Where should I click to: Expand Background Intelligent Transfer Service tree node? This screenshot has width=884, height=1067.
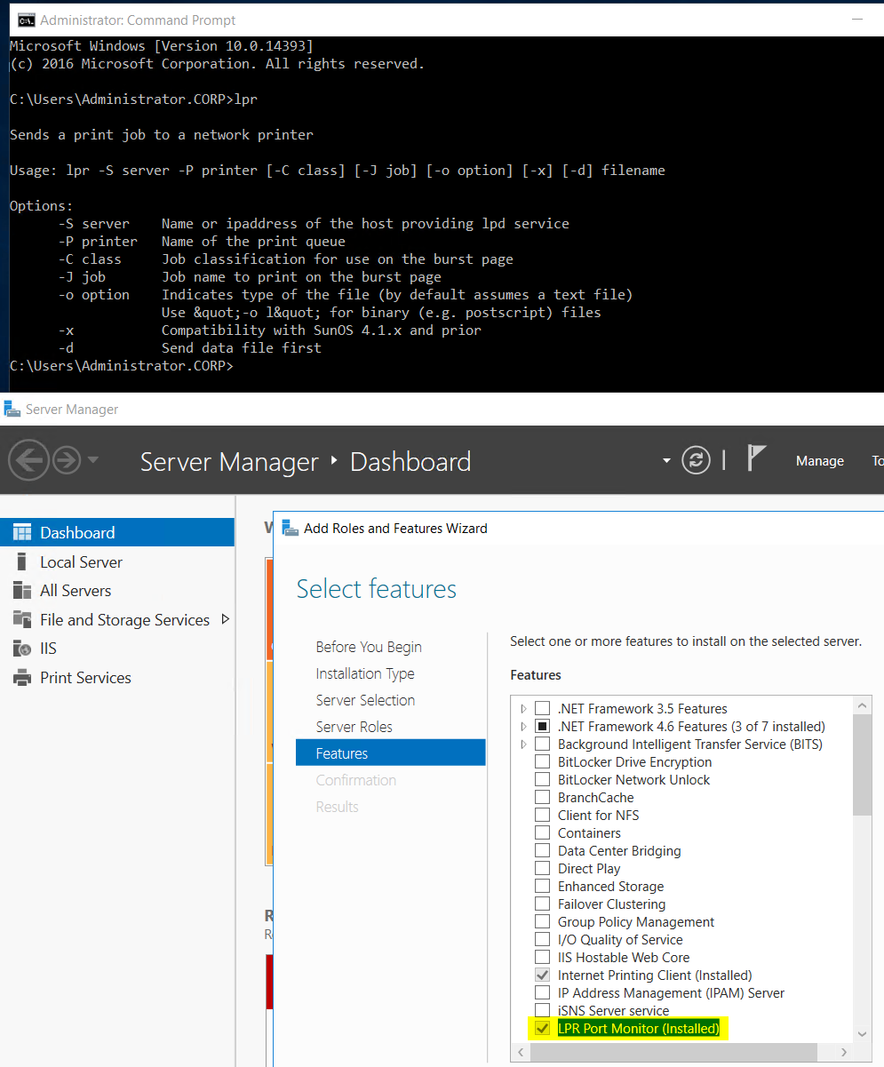click(523, 745)
